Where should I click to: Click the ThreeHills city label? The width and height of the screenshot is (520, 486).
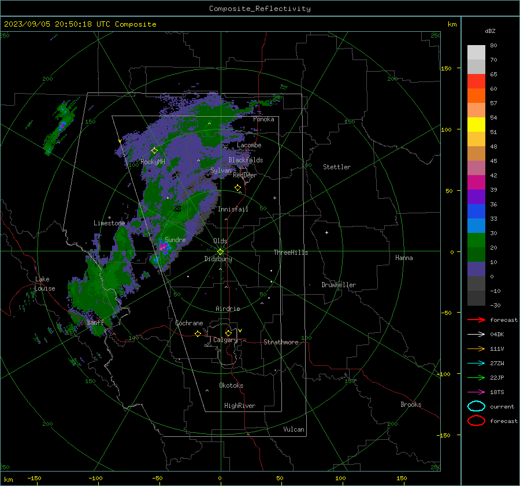pyautogui.click(x=291, y=253)
